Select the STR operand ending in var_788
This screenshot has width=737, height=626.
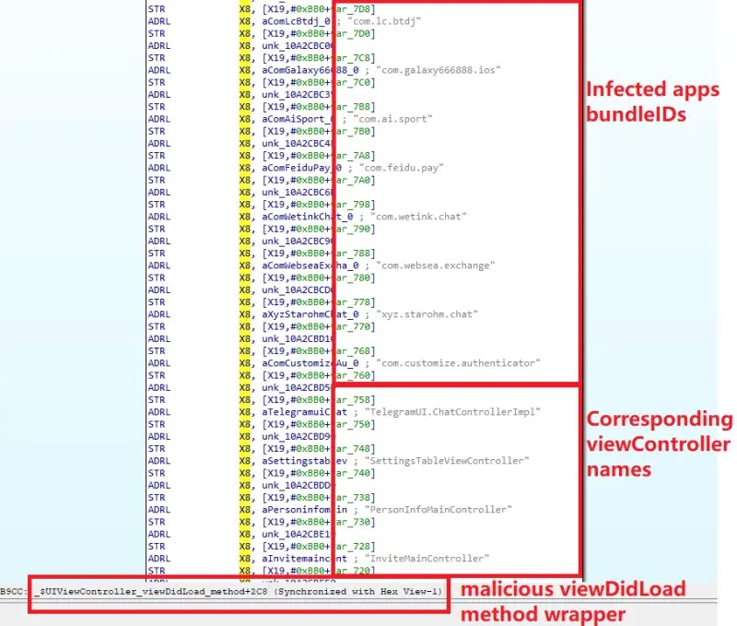pyautogui.click(x=319, y=254)
